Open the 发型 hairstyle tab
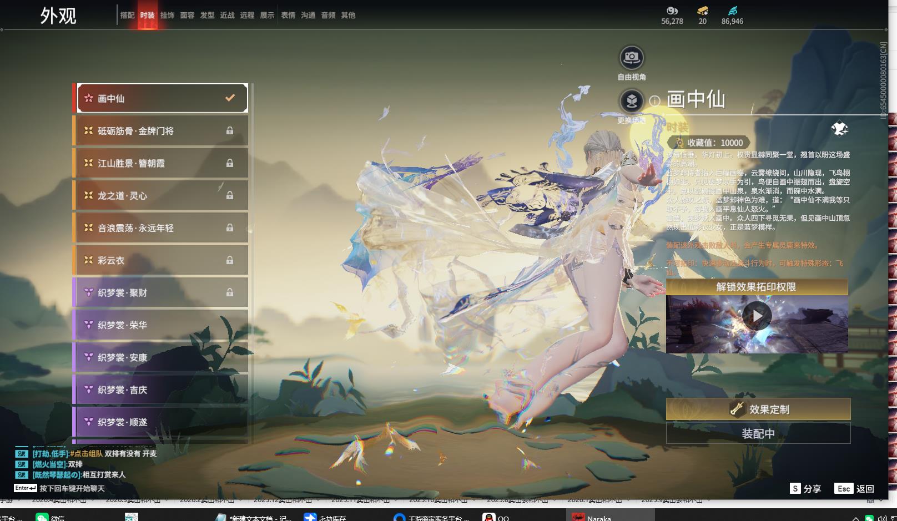Screen dimensions: 897x521 tap(207, 16)
